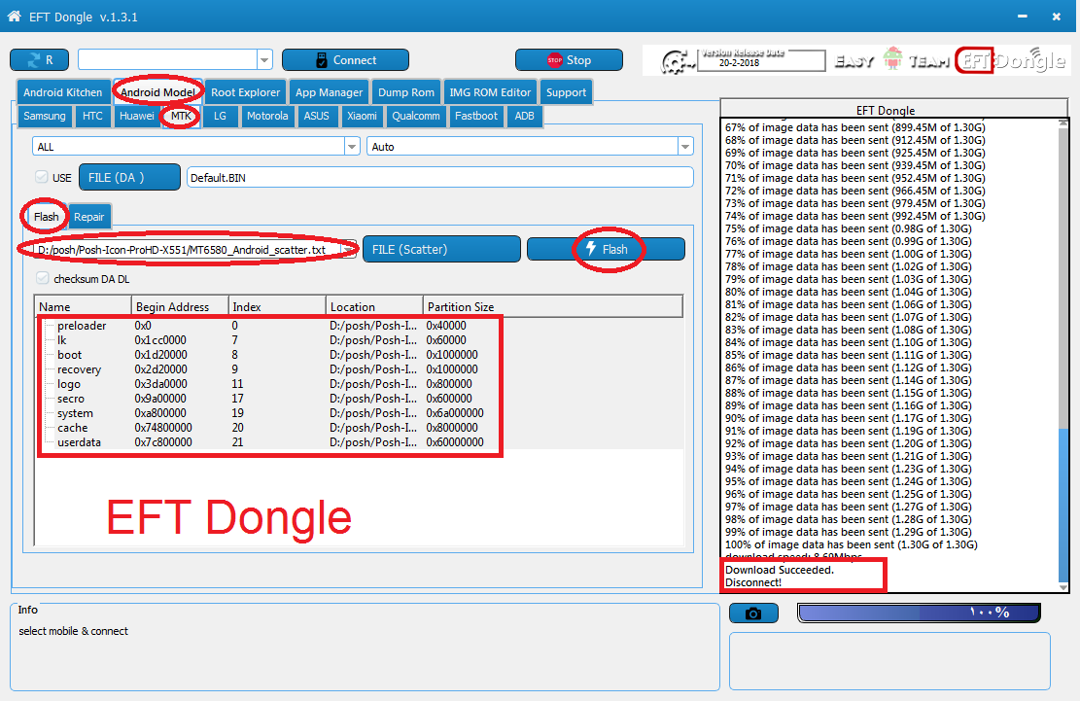Screen dimensions: 1080x701
Task: Close the EFT Dongle window
Action: pos(1056,17)
